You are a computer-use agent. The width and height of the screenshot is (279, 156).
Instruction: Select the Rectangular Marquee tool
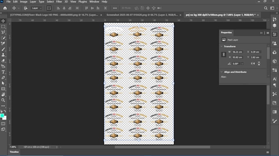(x=3, y=27)
